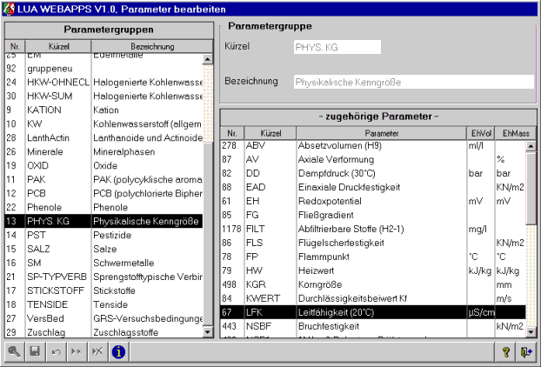The image size is (541, 367).
Task: Click the exit door icon
Action: 526,351
